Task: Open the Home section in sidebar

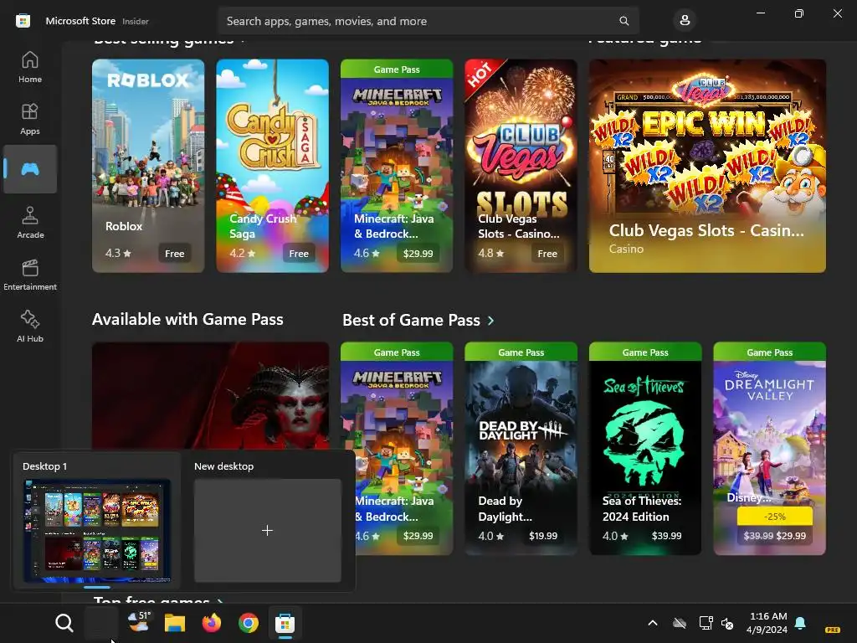Action: coord(30,67)
